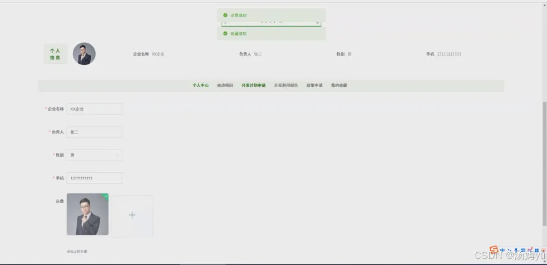Click the 头像 field label

(x=60, y=201)
